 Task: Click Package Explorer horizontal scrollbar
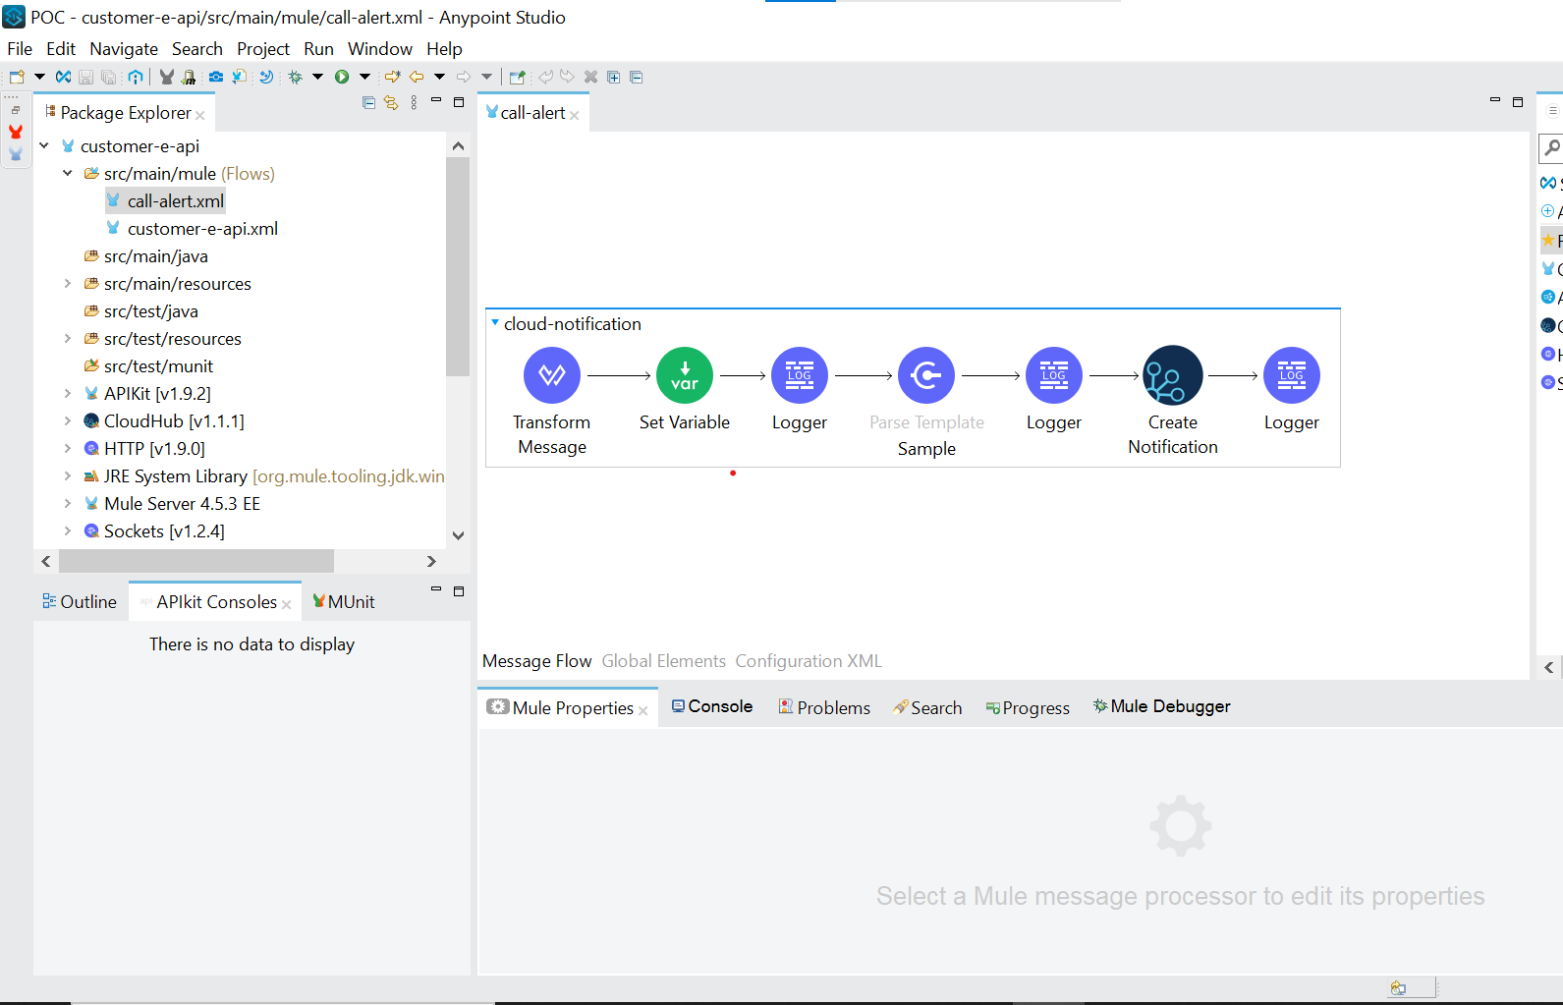[196, 561]
